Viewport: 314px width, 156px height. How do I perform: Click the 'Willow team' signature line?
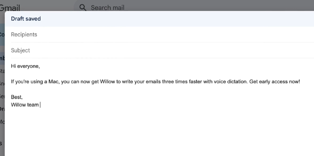coord(25,105)
